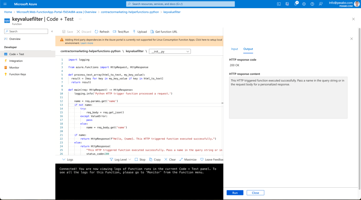Maximize the logs panel
The width and height of the screenshot is (361, 200).
(188, 159)
